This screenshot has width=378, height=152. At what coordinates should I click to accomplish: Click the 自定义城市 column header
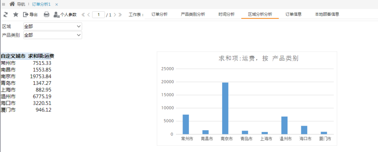click(x=13, y=56)
